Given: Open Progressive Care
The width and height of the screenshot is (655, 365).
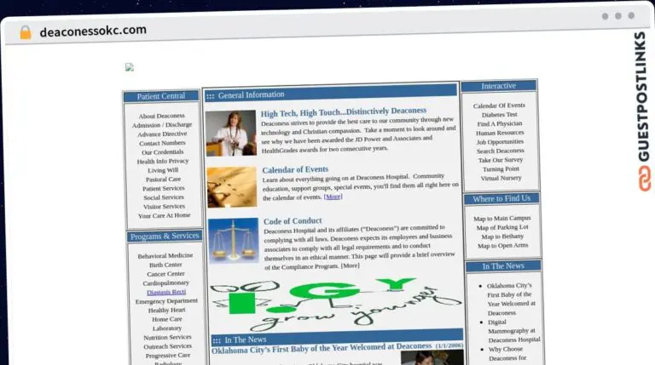Looking at the screenshot, I should (168, 356).
